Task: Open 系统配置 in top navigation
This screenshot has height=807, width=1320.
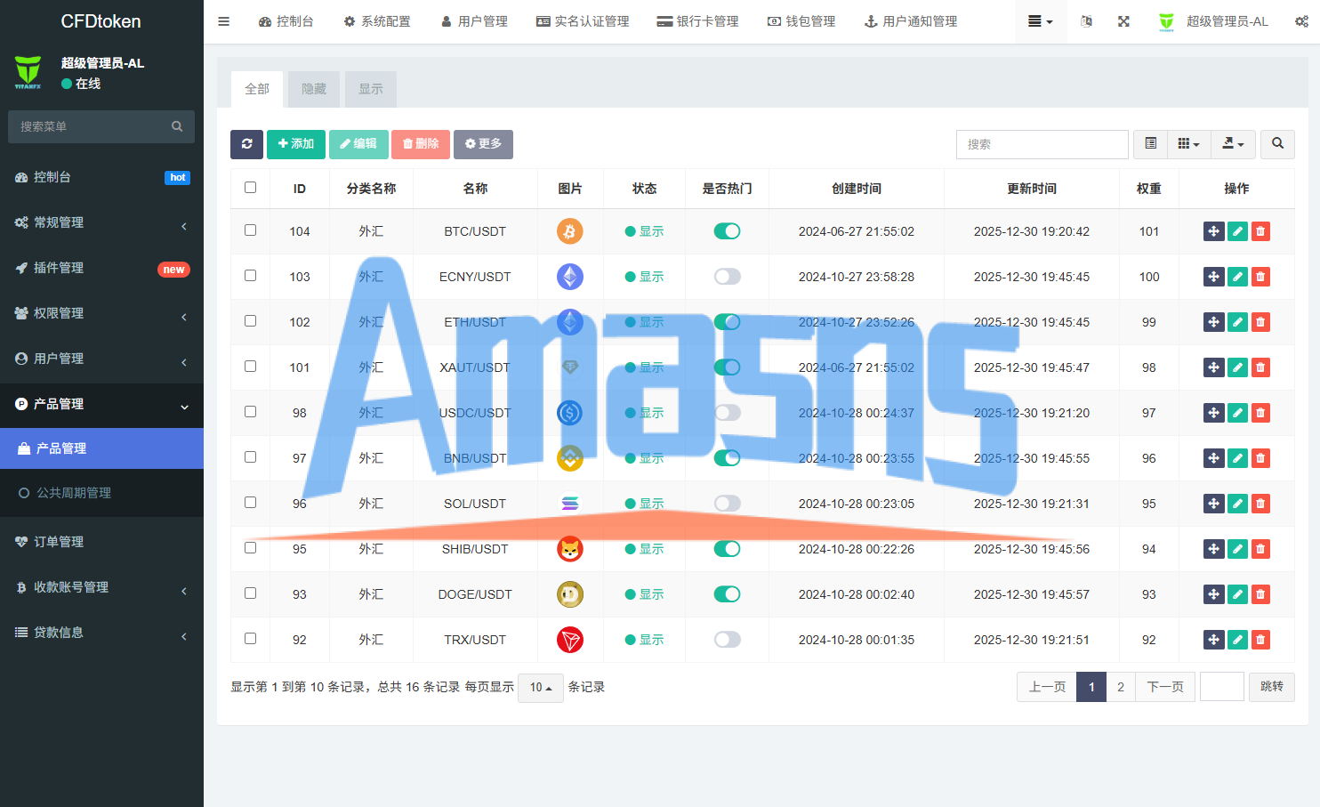Action: (x=377, y=21)
